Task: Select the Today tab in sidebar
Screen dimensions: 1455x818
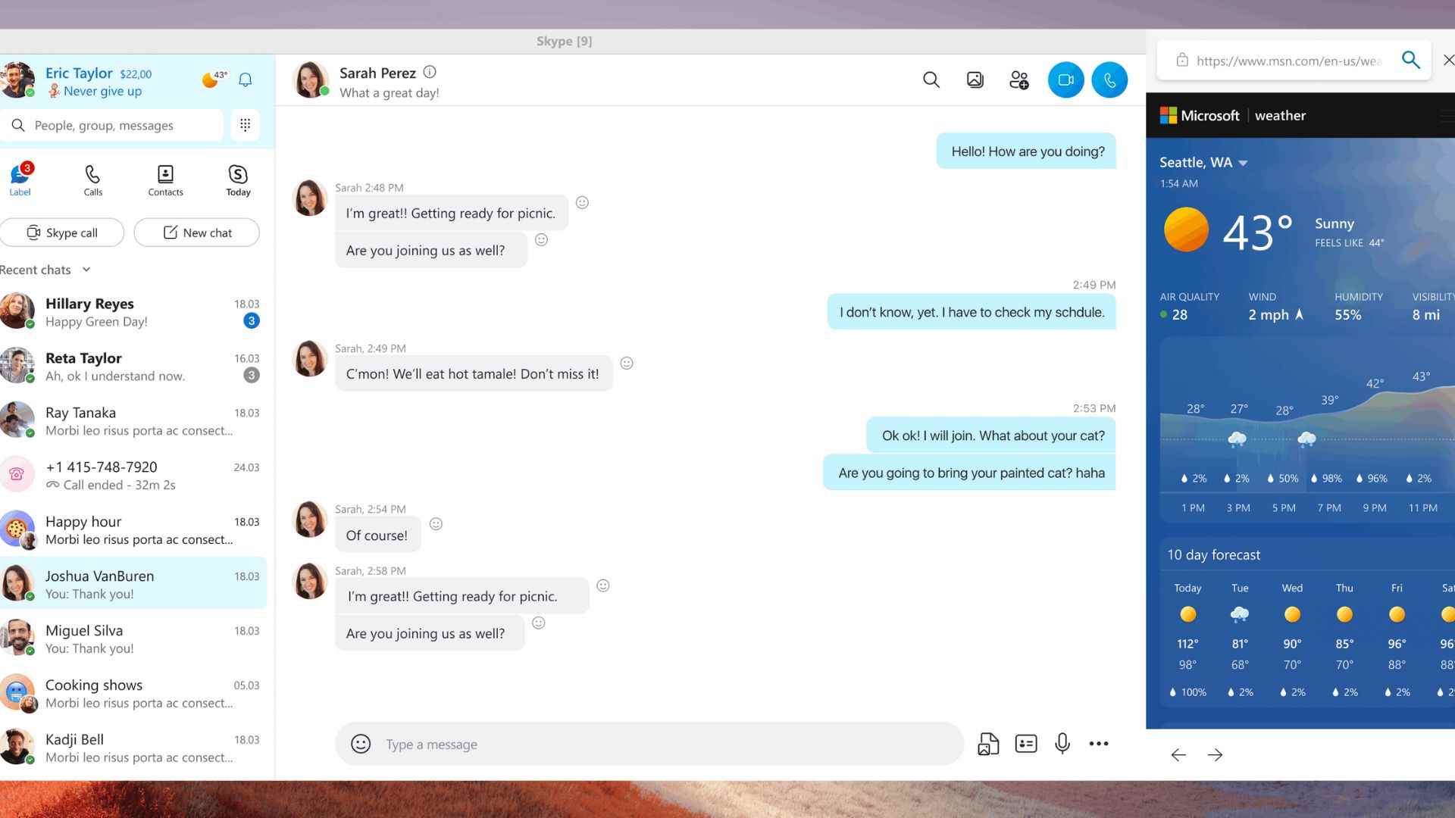Action: (x=237, y=179)
